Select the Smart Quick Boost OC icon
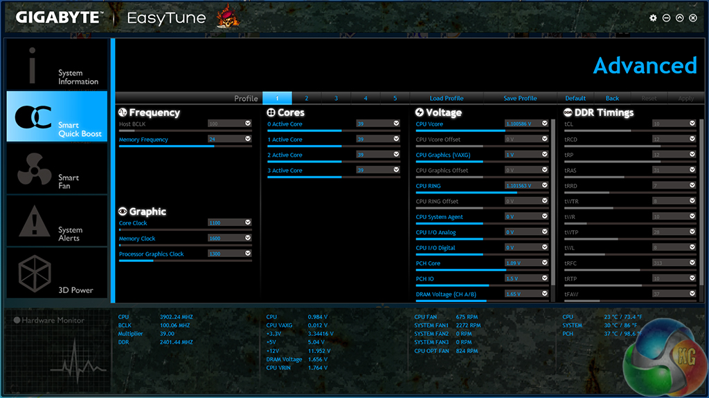 point(33,117)
